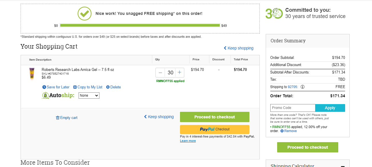Open the PayPal Learn more link
The width and height of the screenshot is (372, 167).
tap(188, 141)
